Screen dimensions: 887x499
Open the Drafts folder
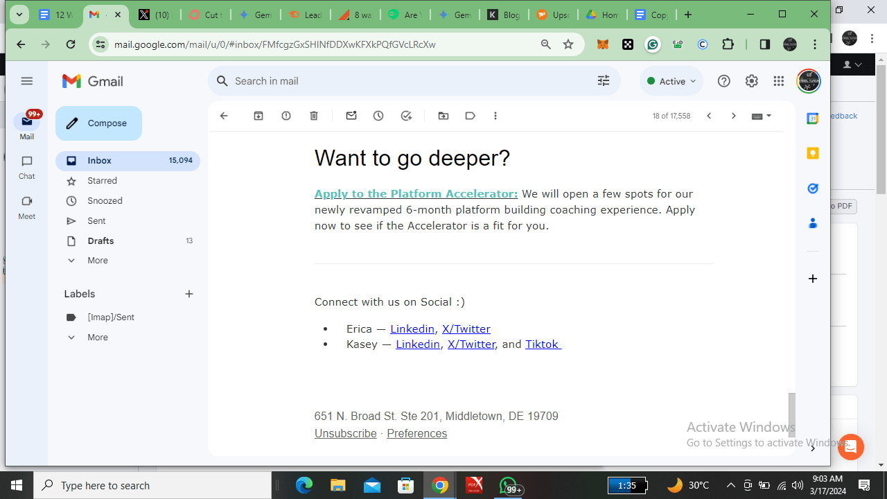tap(128, 241)
